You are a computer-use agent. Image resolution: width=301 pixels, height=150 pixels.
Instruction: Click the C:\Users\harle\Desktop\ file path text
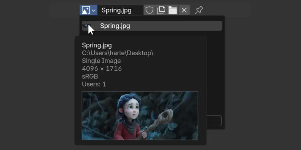coord(118,53)
